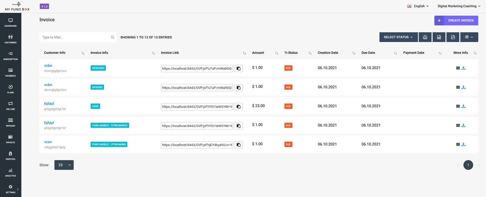Screen dimensions: 486x197
Task: Click the DUE status badge of GFDHGDH invoice
Action: coord(288,68)
